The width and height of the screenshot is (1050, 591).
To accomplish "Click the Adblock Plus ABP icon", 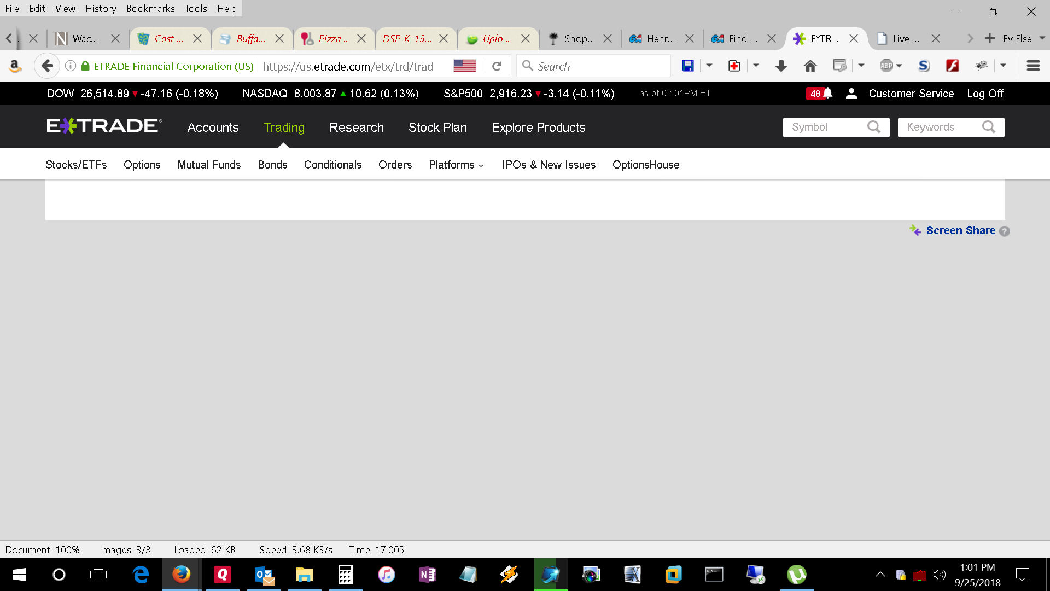I will coord(886,66).
